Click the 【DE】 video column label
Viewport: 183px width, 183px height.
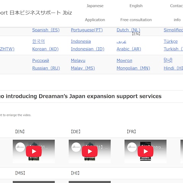(x=76, y=132)
